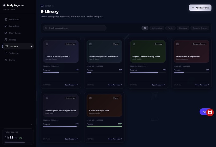This screenshot has height=147, width=216.
Task: Click the '12%' progress value
Action: pyautogui.click(x=121, y=70)
